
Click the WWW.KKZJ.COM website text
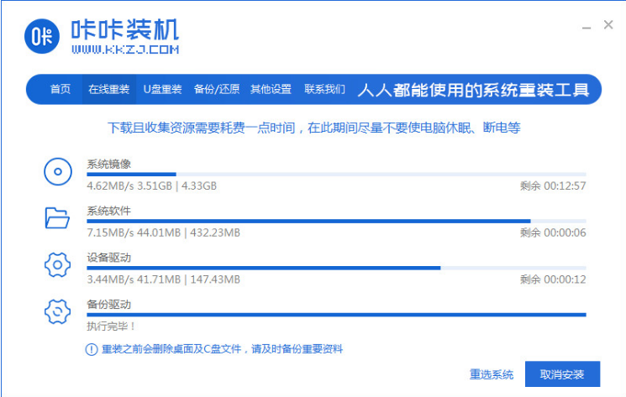point(124,51)
